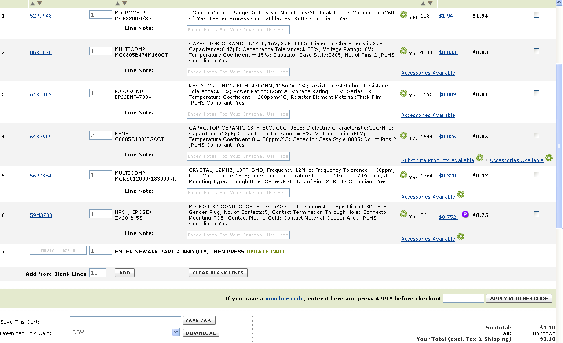Tick the checkbox for line 2 06R3878

point(536,51)
